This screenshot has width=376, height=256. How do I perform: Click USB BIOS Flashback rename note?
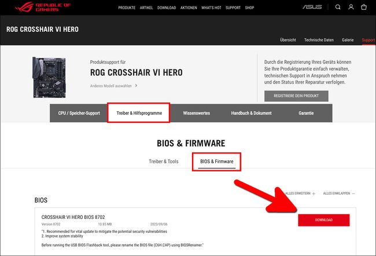coord(122,245)
